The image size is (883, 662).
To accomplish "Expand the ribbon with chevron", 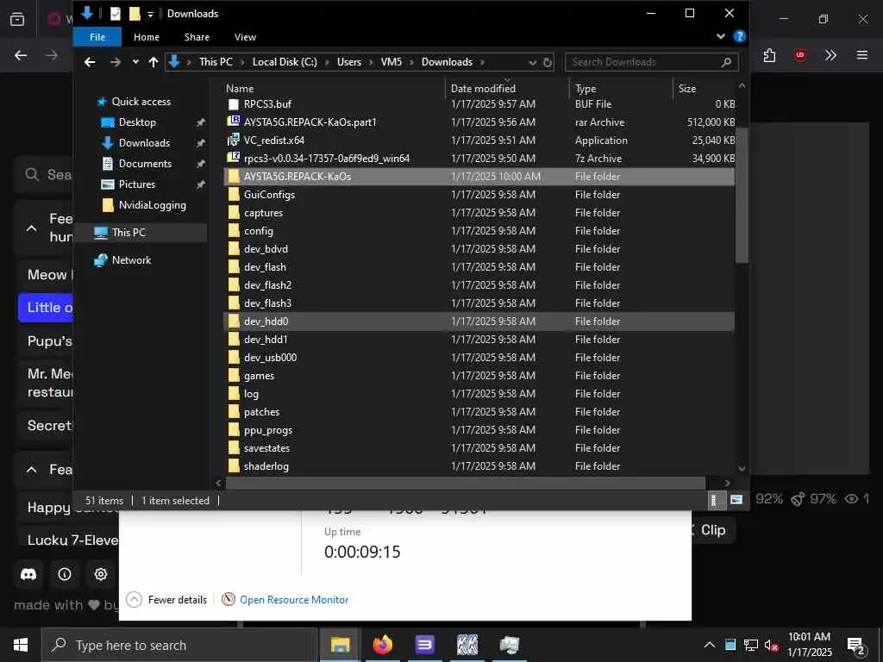I will coord(720,36).
